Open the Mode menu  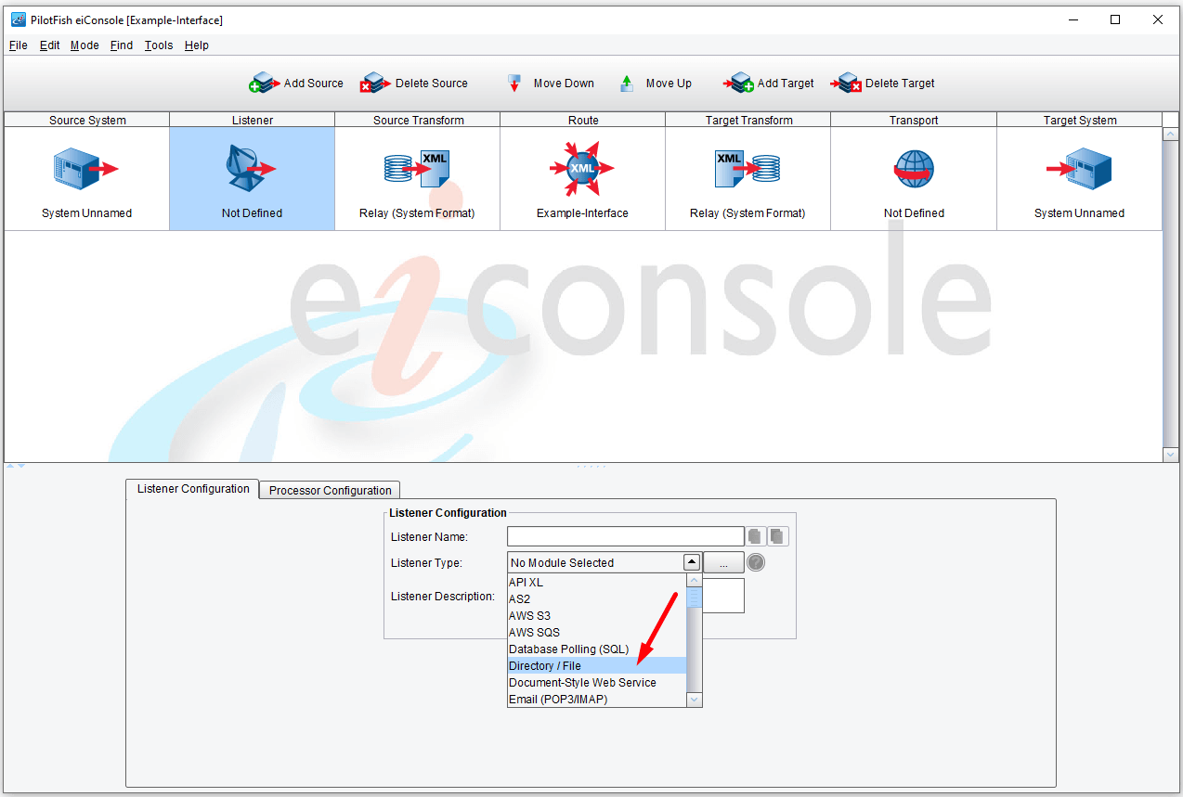(x=84, y=45)
